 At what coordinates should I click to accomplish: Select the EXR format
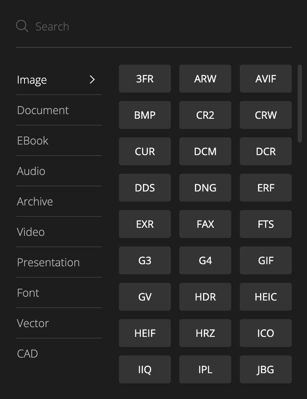pos(145,224)
